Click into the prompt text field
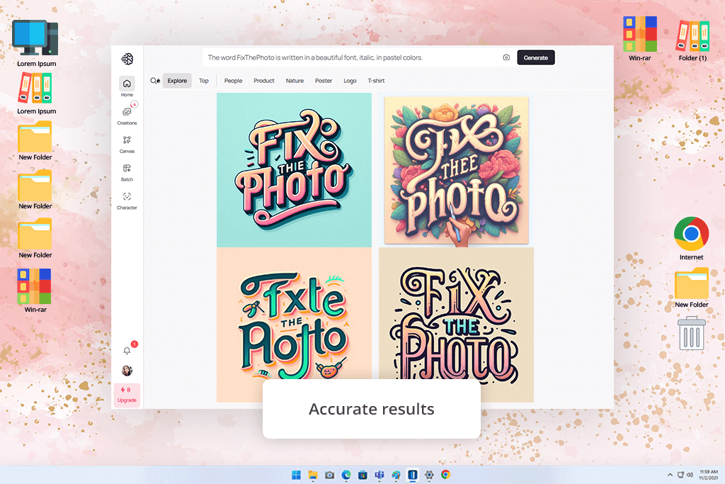This screenshot has width=725, height=484. tap(351, 57)
